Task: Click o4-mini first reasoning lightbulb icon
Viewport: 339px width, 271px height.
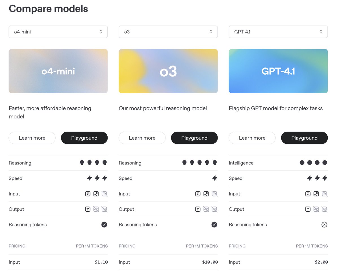Action: point(82,162)
